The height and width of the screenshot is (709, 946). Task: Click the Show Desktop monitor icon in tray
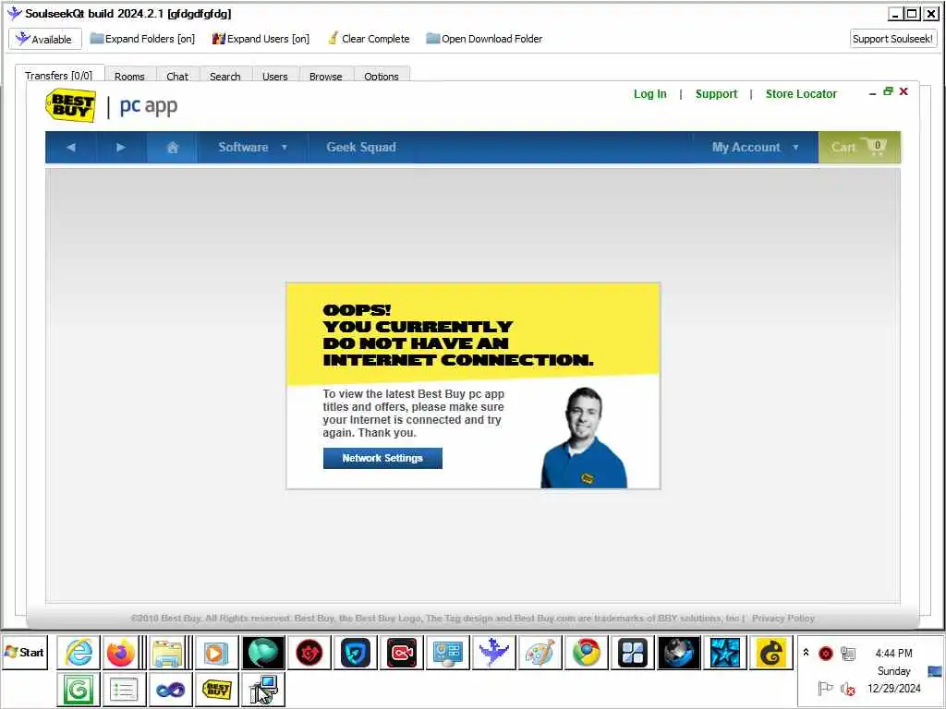935,671
